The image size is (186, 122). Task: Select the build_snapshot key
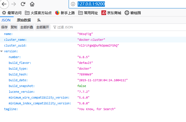pos(22,86)
